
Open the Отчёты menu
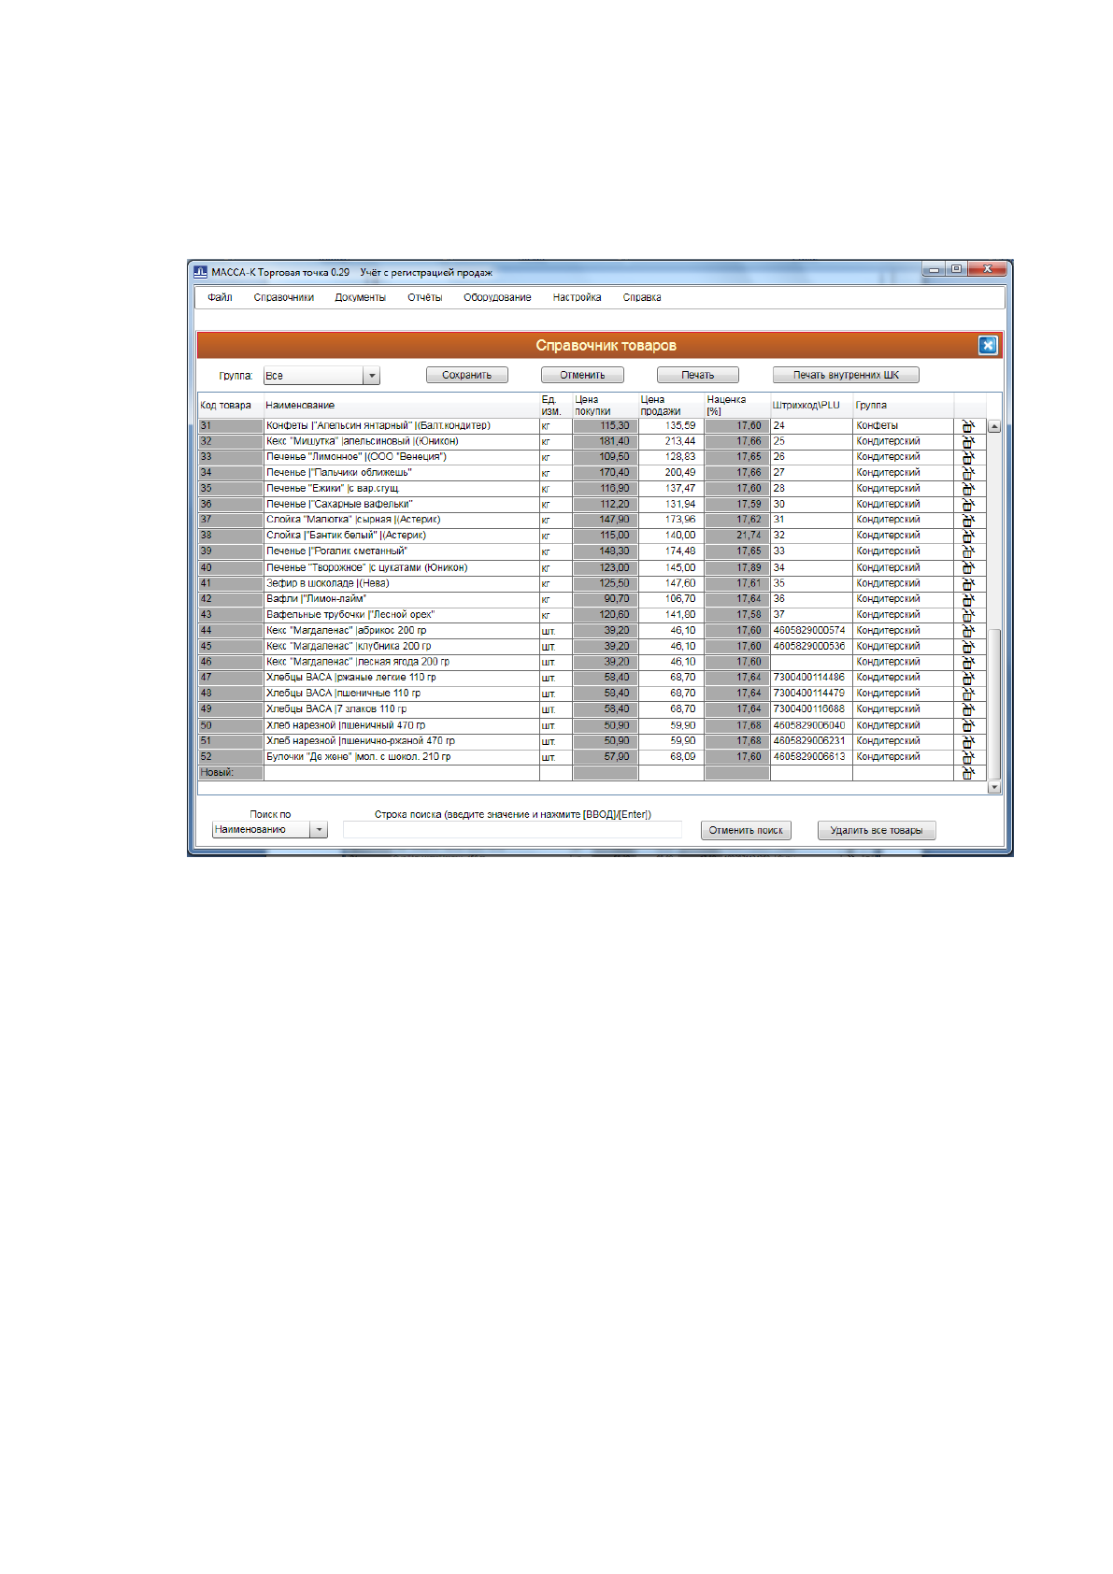pyautogui.click(x=424, y=297)
